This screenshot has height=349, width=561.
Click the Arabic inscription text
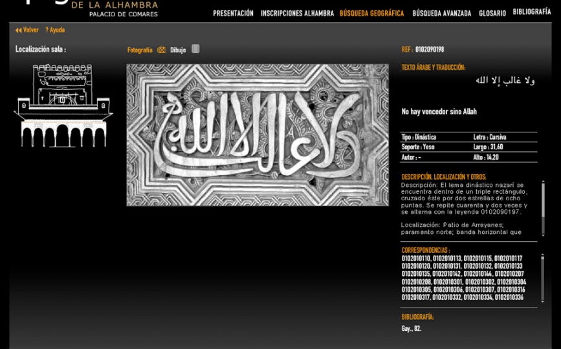coord(505,81)
